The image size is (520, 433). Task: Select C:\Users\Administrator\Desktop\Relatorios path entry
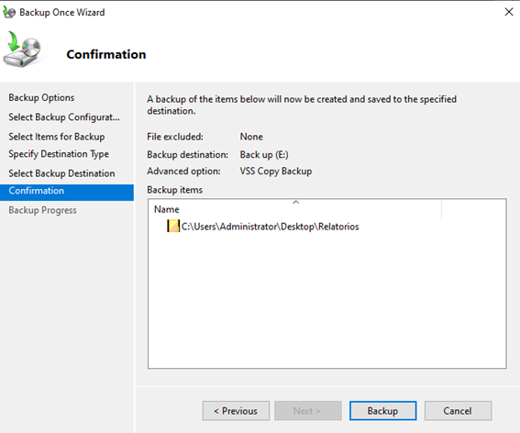click(270, 227)
